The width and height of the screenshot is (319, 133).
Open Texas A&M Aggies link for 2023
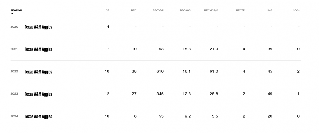(38, 94)
